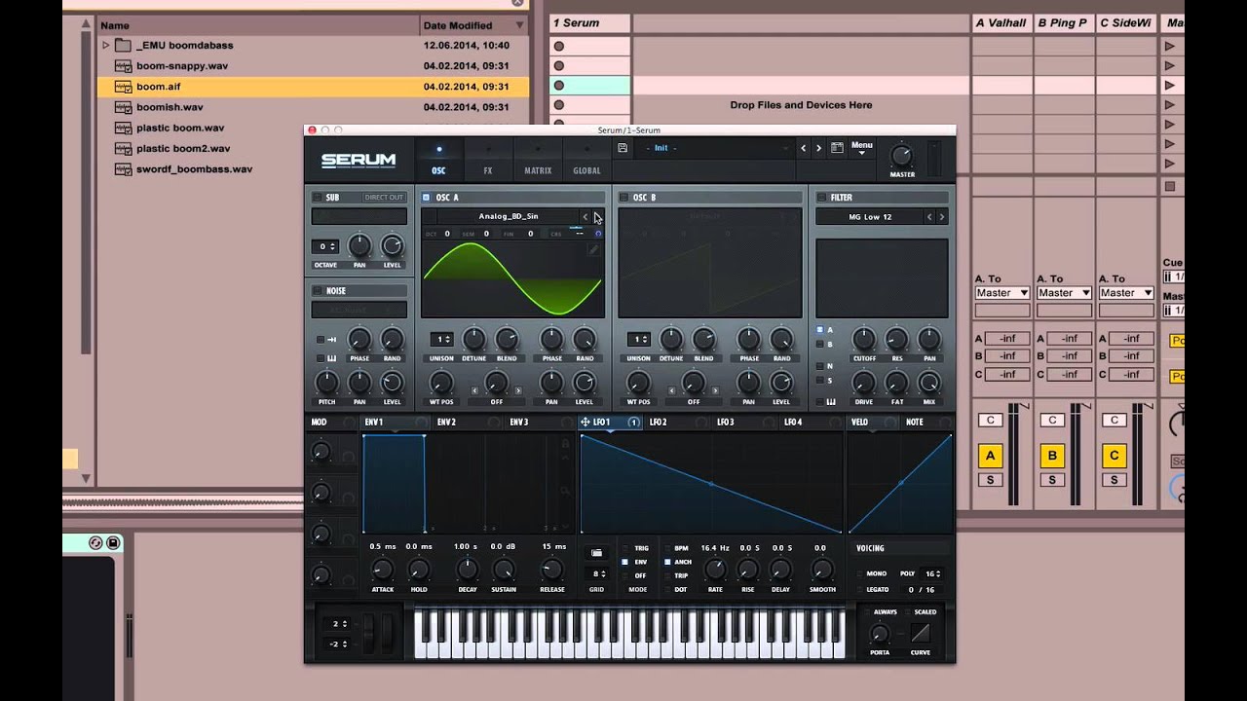Select previous filter type arrow
The image size is (1247, 701).
pyautogui.click(x=929, y=217)
